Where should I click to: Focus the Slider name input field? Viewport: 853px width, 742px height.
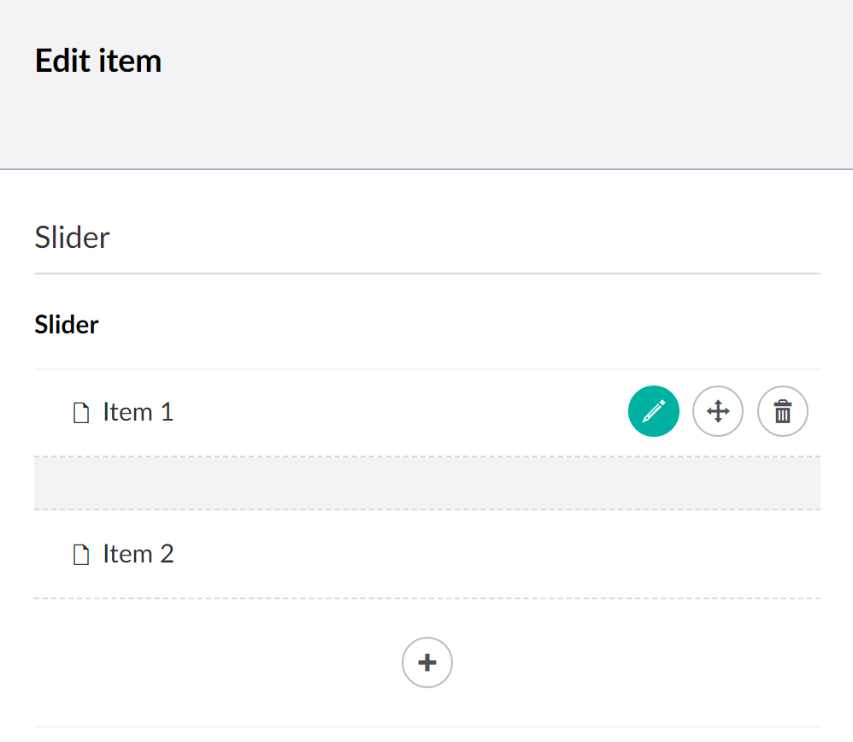[x=427, y=238]
